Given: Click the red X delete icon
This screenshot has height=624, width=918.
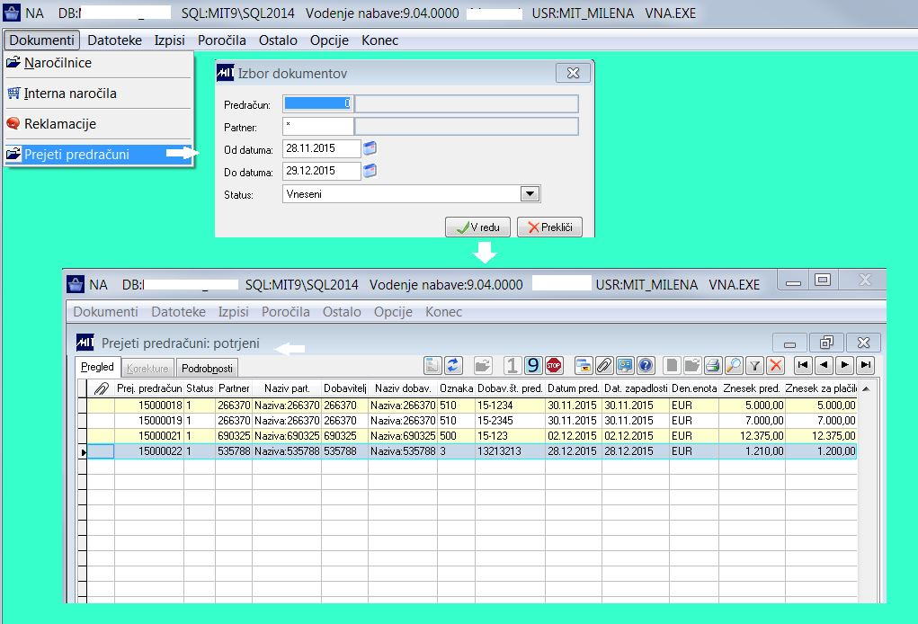Looking at the screenshot, I should 775,365.
